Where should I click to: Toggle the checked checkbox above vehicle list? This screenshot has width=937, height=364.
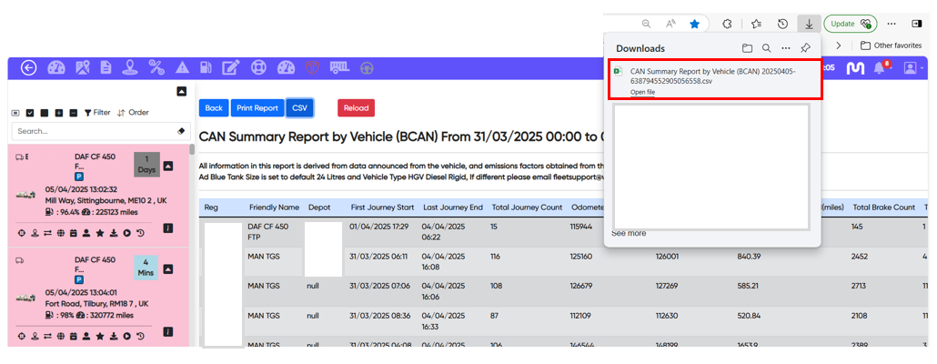[x=30, y=113]
